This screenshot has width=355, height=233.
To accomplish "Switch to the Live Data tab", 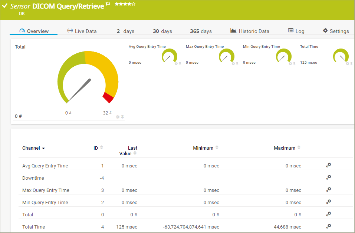I will [x=82, y=31].
